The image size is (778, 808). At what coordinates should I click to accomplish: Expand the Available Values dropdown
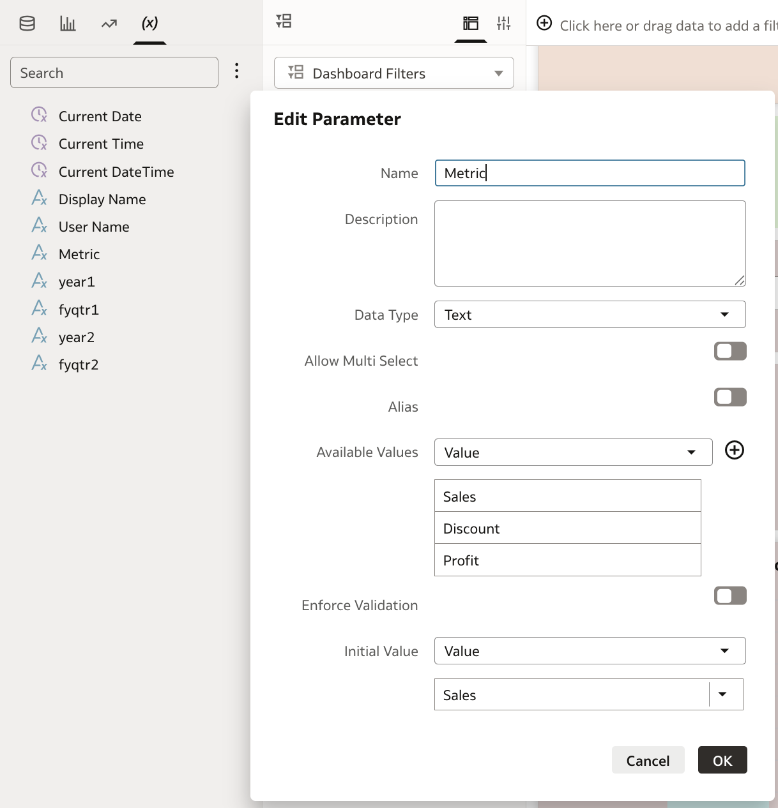[x=572, y=452]
